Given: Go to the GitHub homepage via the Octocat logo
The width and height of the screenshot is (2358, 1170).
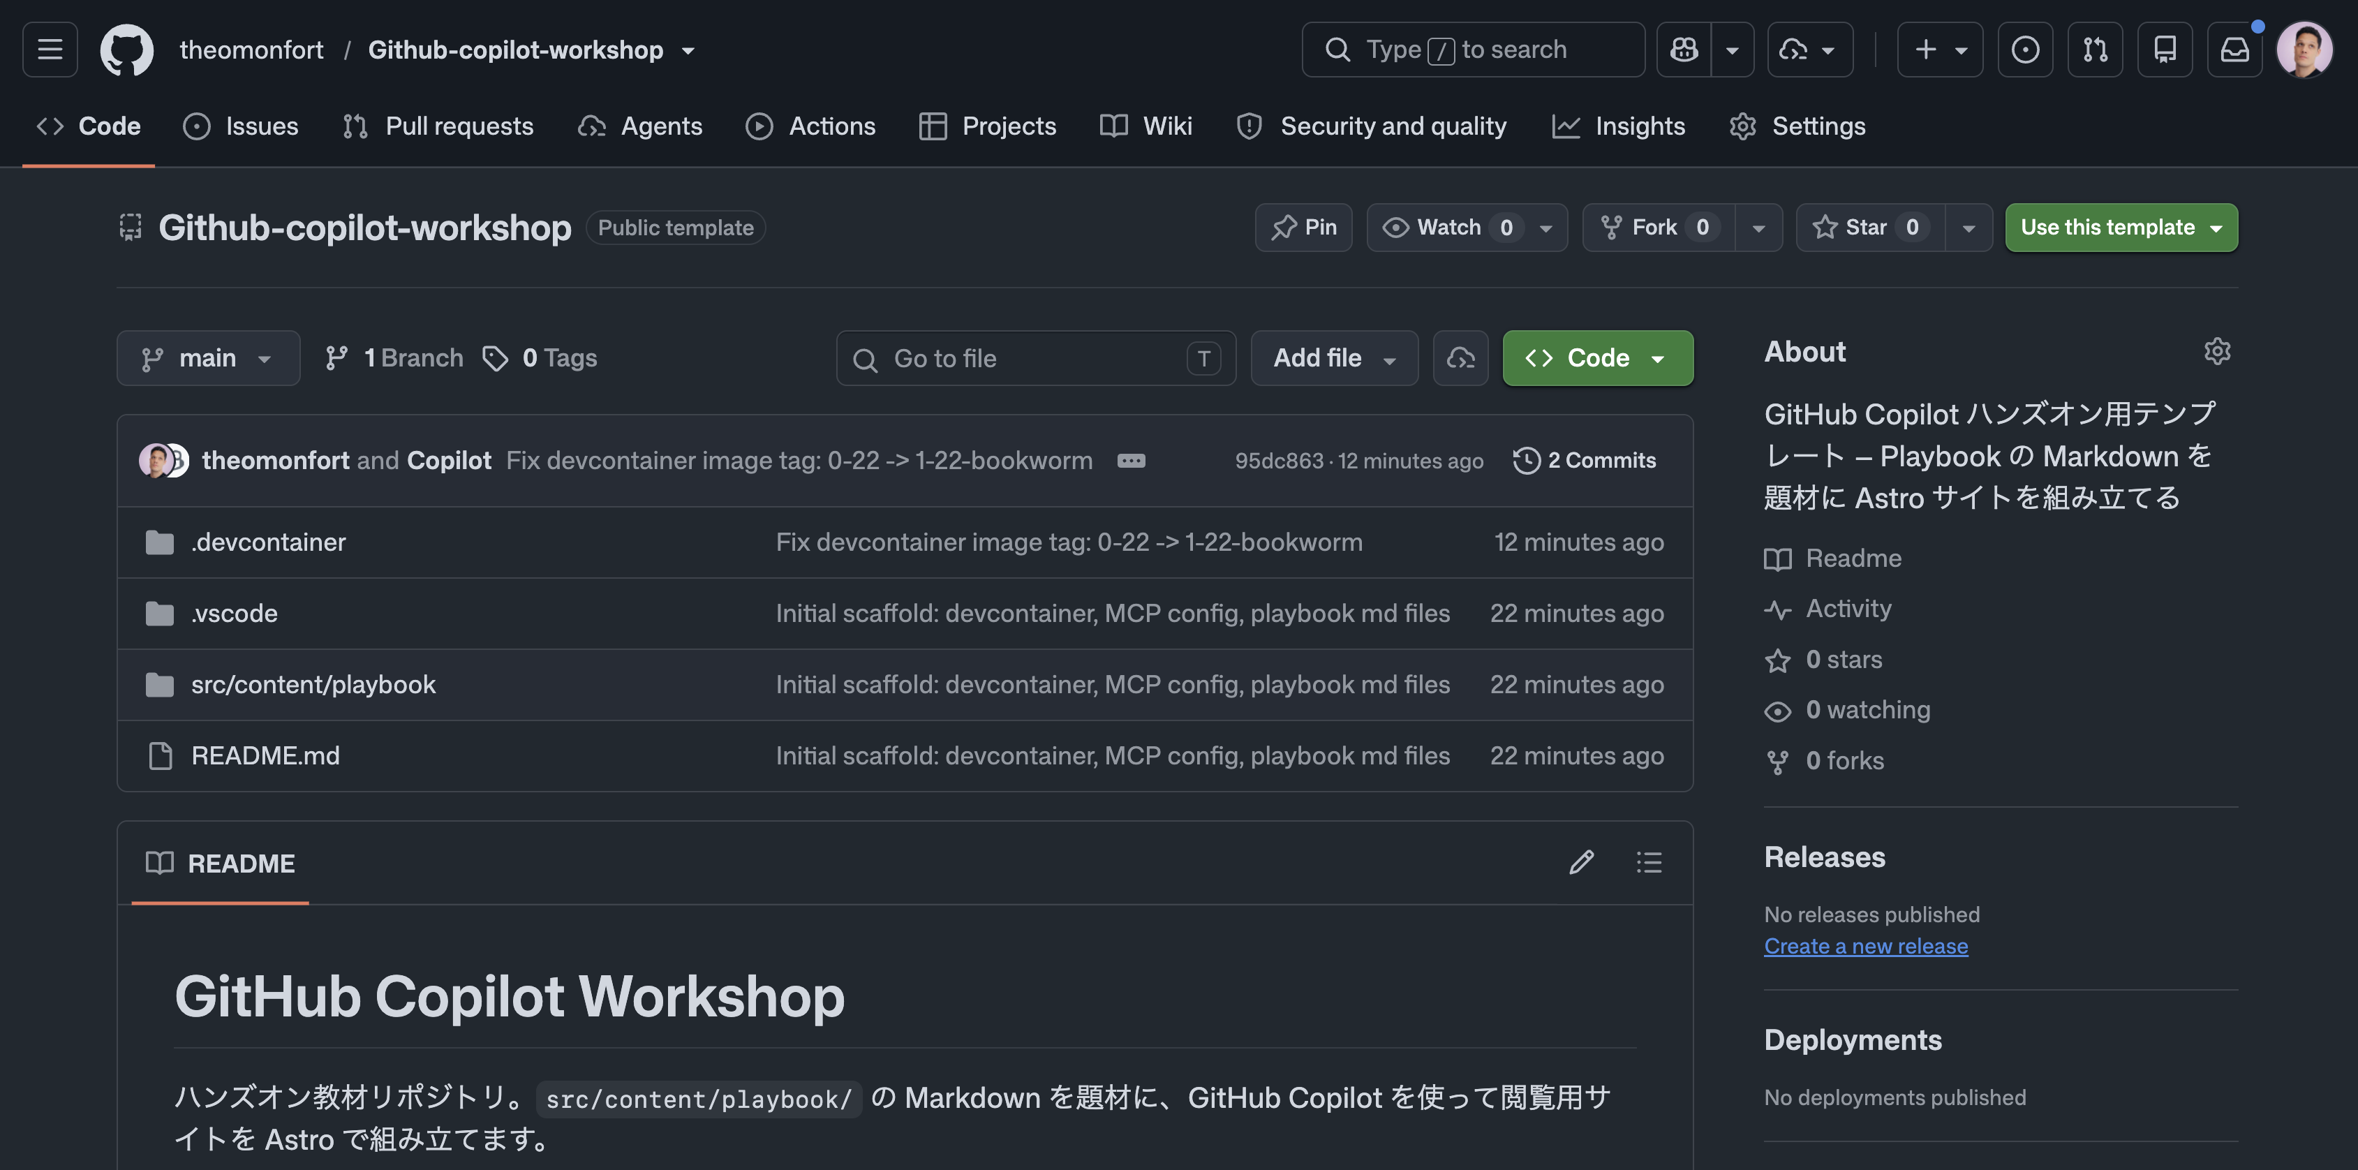Looking at the screenshot, I should pyautogui.click(x=126, y=50).
